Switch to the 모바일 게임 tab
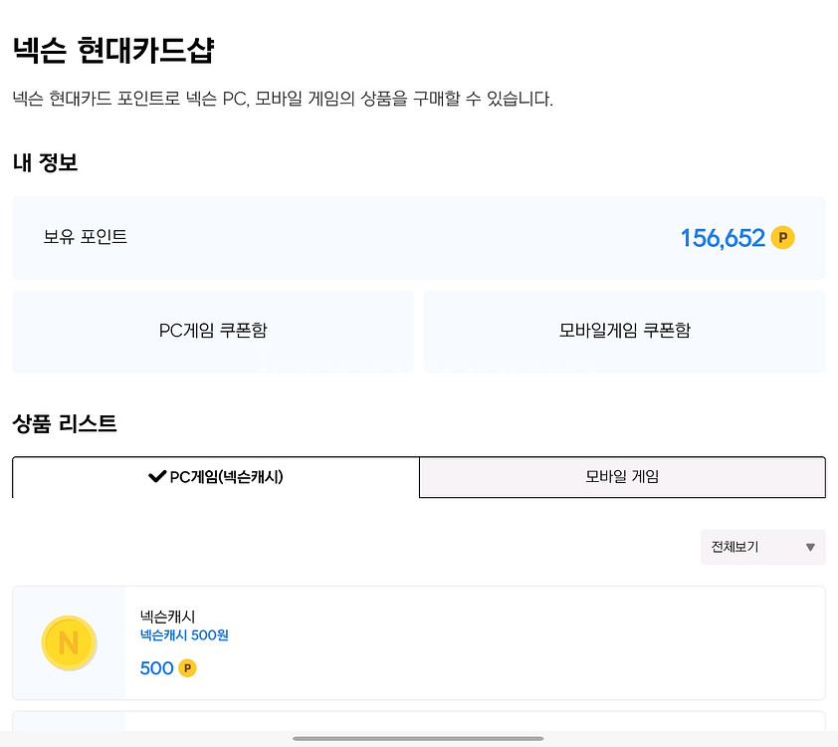838x747 pixels. tap(622, 477)
